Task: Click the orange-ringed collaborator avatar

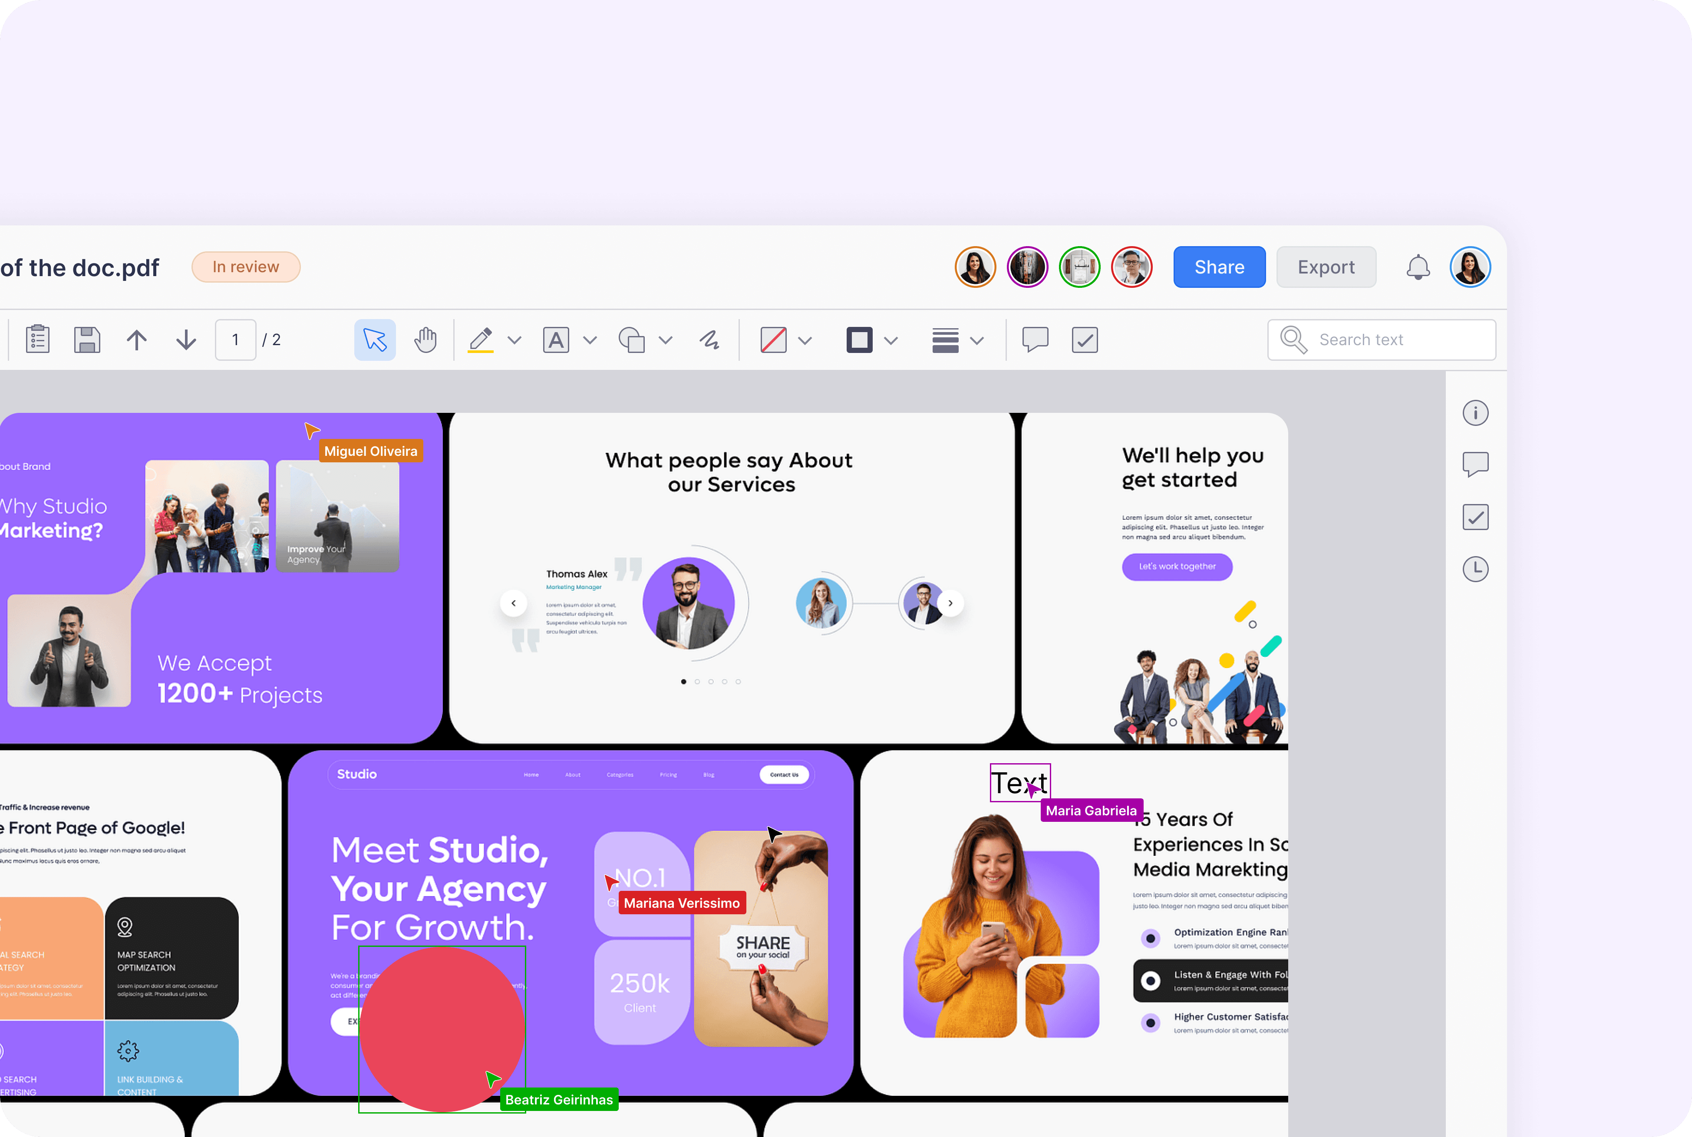Action: (x=976, y=267)
